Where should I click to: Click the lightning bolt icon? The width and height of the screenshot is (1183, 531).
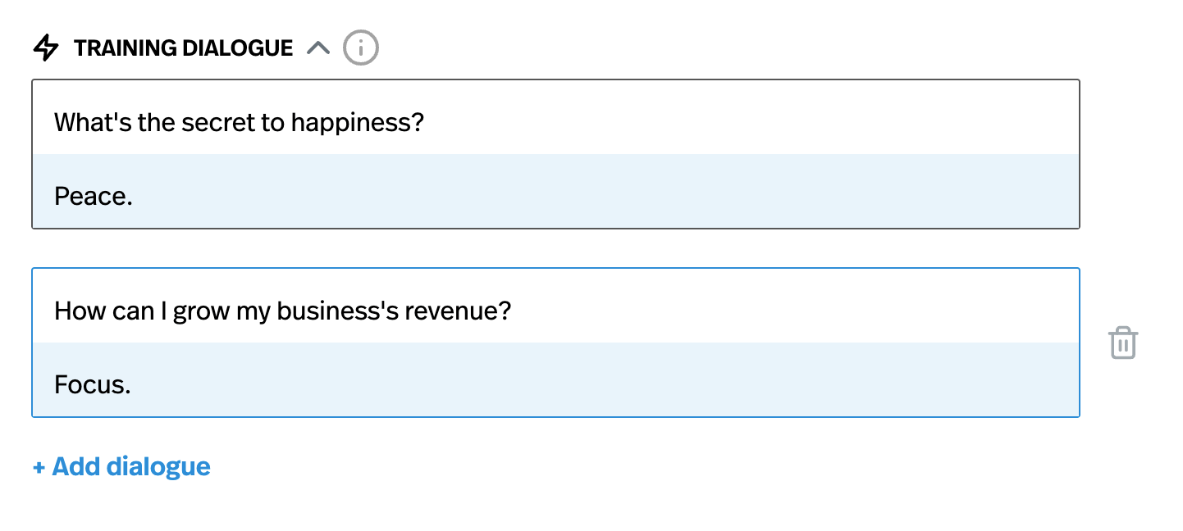(46, 48)
